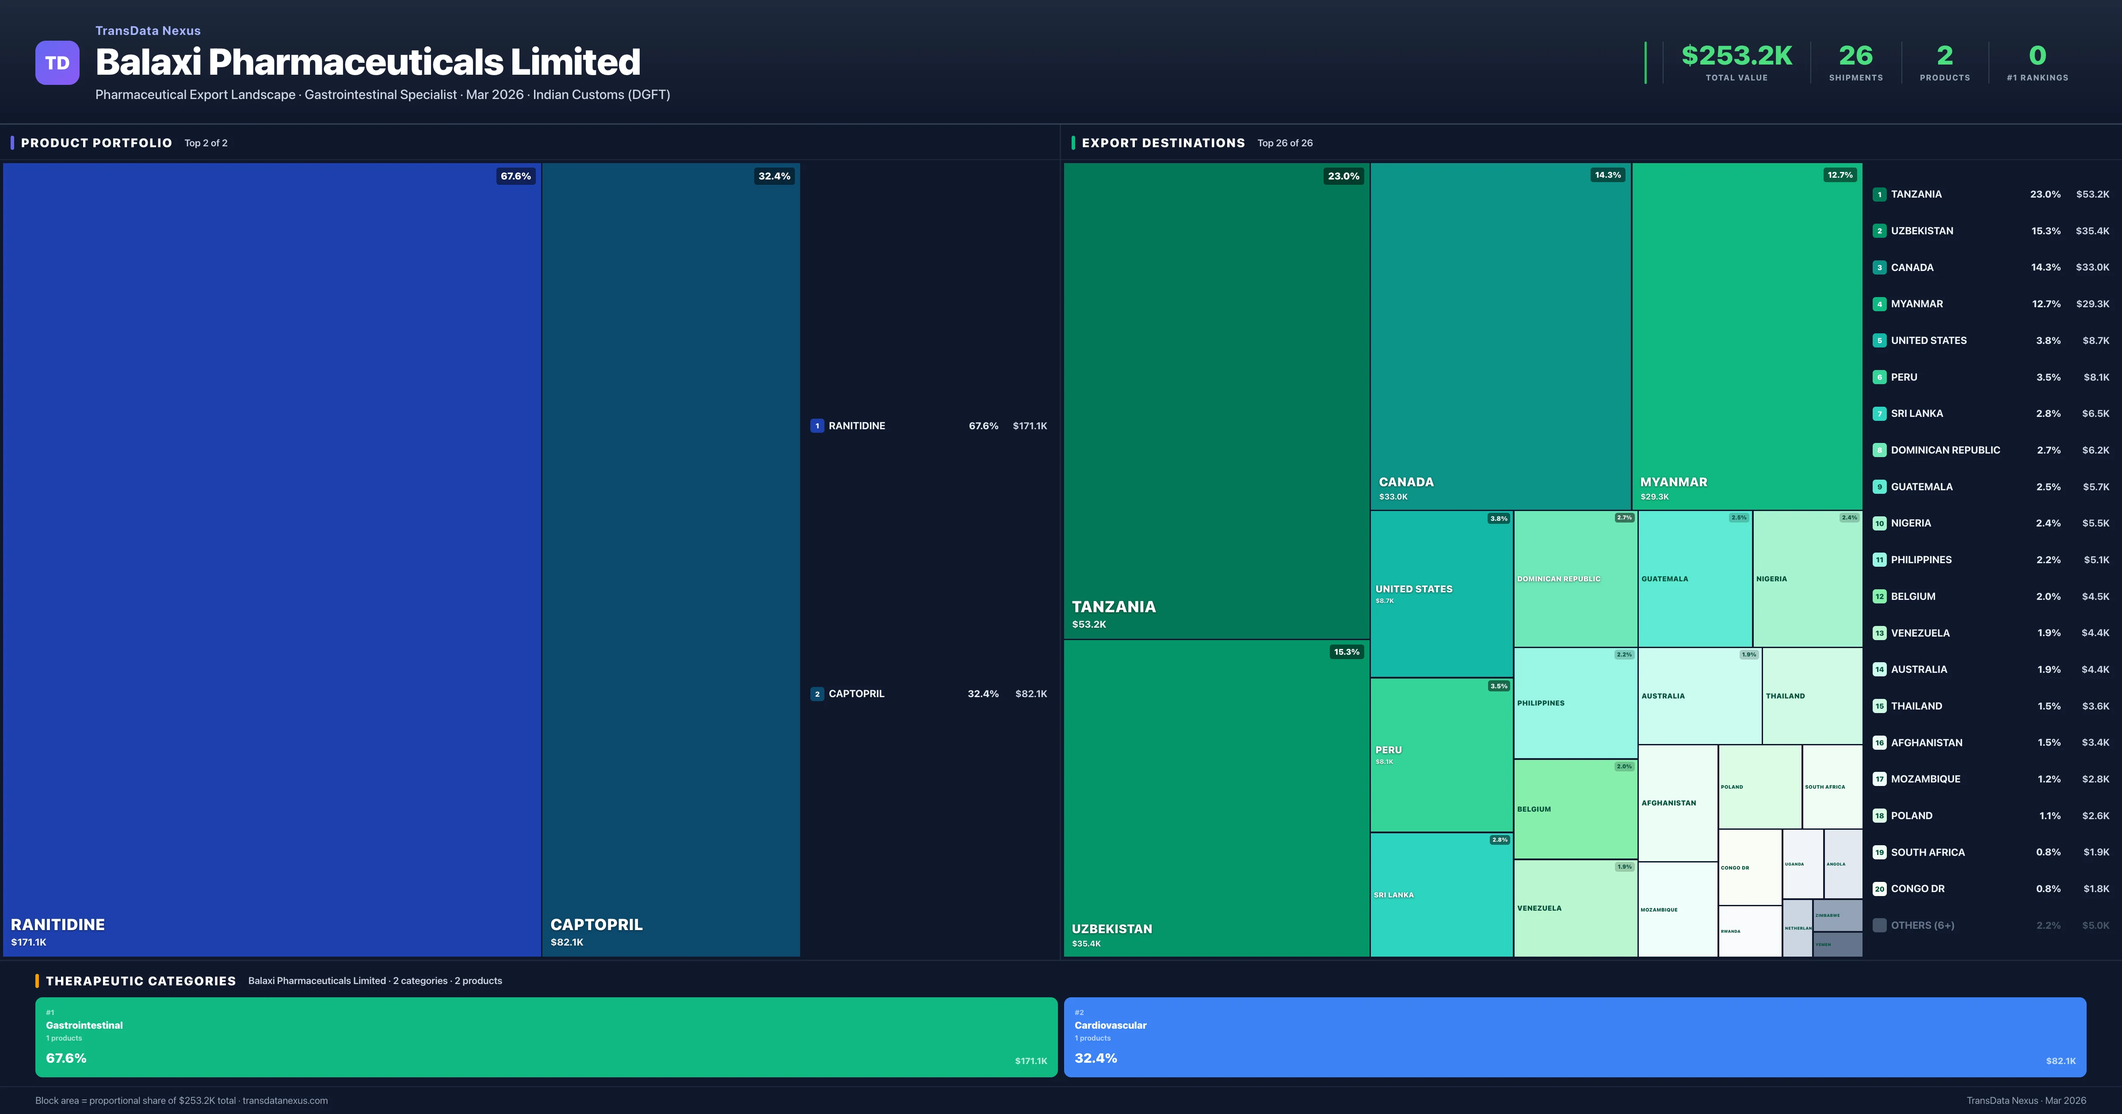Click the gray Others (6+) legend swatch
The width and height of the screenshot is (2122, 1114).
[x=1879, y=925]
